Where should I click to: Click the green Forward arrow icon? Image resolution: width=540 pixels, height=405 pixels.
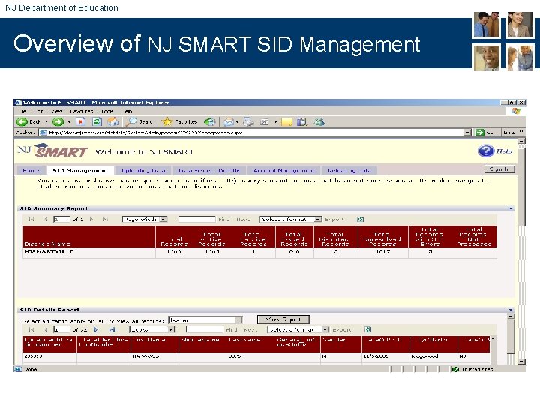click(x=58, y=121)
